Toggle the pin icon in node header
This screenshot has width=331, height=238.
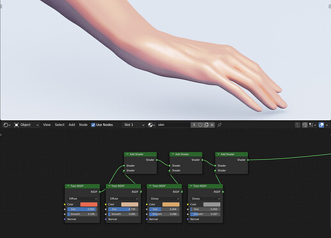220,125
